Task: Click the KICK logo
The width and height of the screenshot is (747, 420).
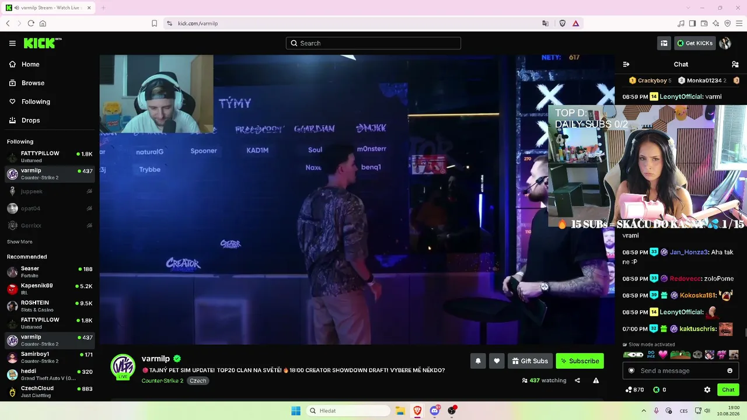Action: point(43,43)
